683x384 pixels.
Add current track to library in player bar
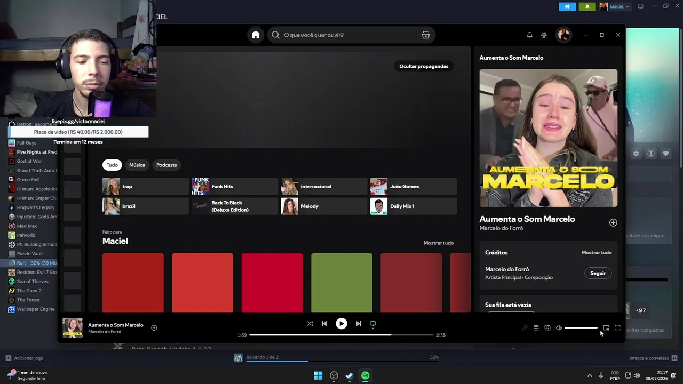[x=154, y=327]
